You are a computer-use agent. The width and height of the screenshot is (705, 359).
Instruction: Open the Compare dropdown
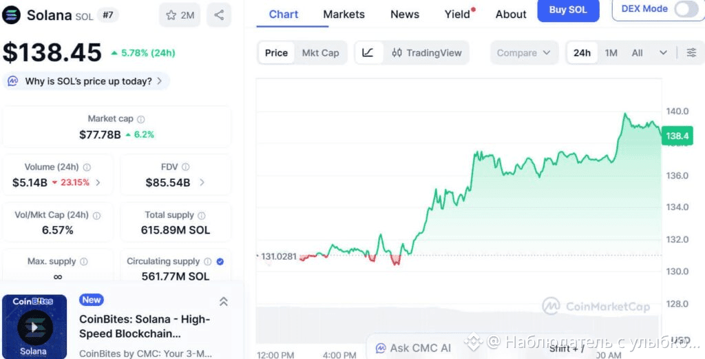tap(524, 52)
